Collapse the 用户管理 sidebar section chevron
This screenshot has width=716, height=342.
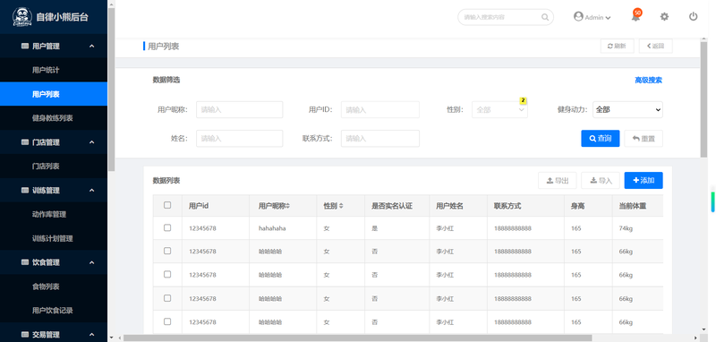click(92, 47)
